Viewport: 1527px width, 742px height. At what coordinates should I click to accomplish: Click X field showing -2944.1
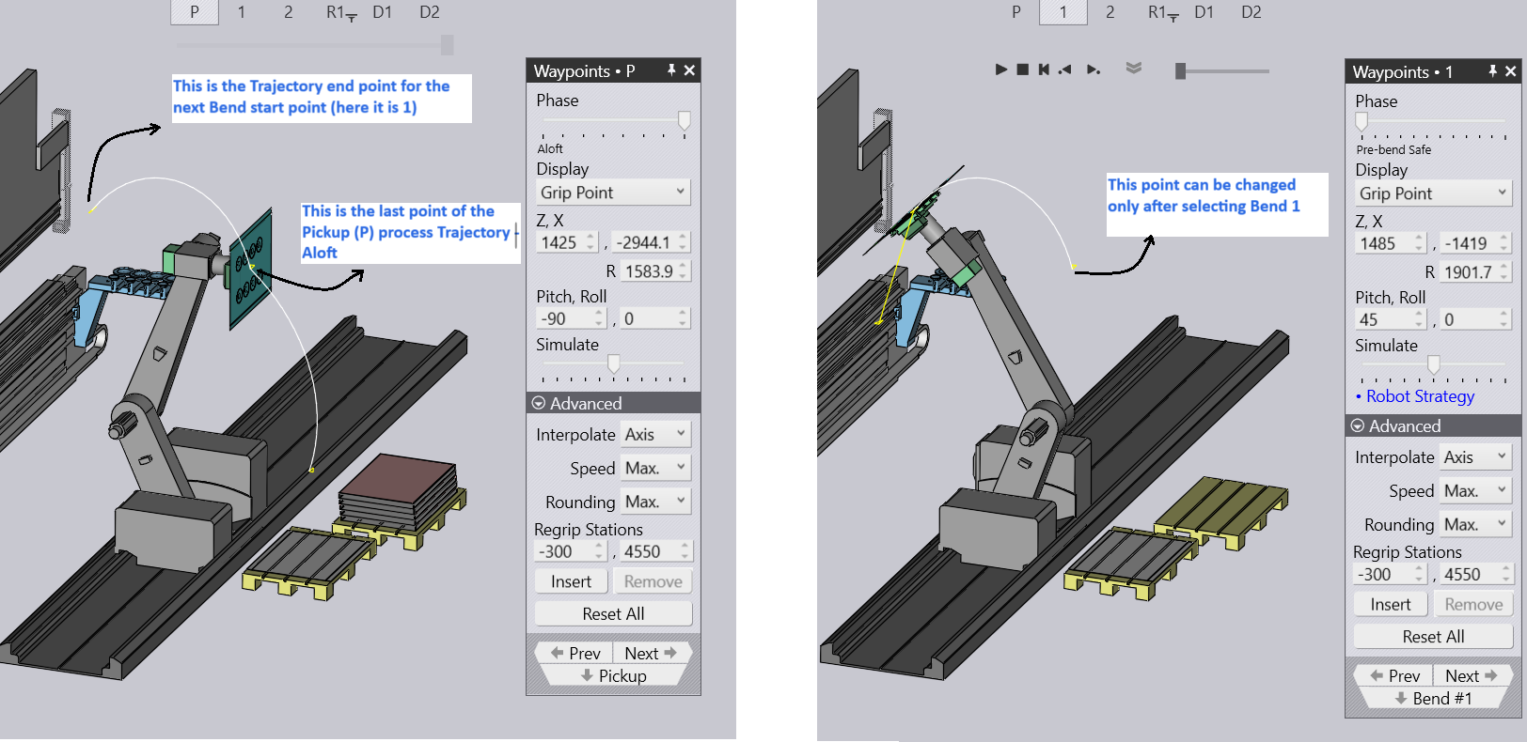(x=651, y=242)
